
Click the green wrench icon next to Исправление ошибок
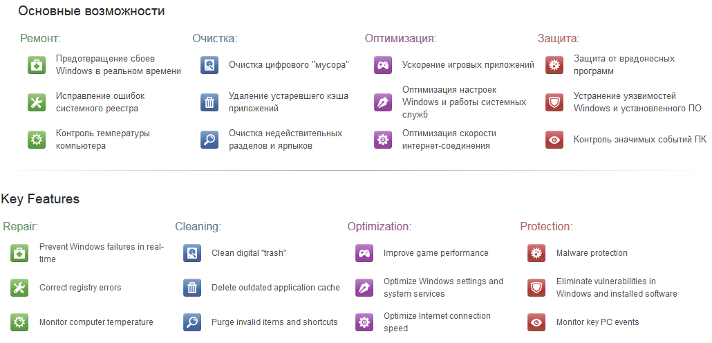[37, 102]
